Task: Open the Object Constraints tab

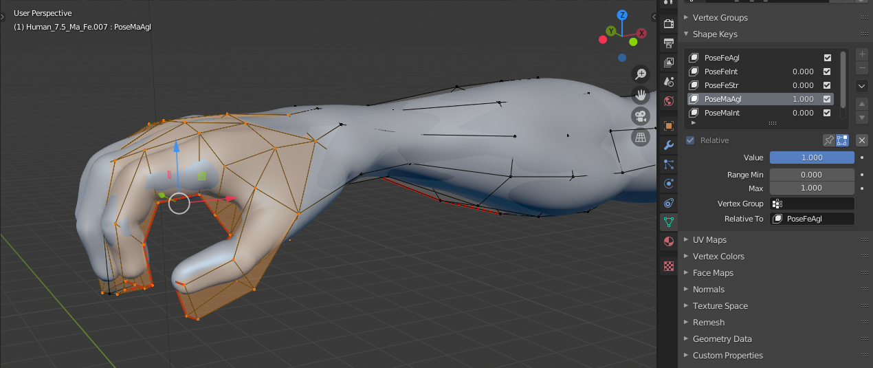Action: tap(668, 203)
